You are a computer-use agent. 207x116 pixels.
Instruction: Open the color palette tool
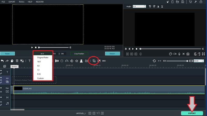tap(171, 54)
